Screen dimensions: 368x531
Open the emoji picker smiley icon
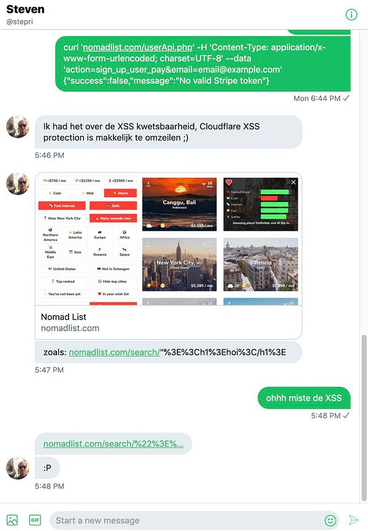(x=331, y=520)
